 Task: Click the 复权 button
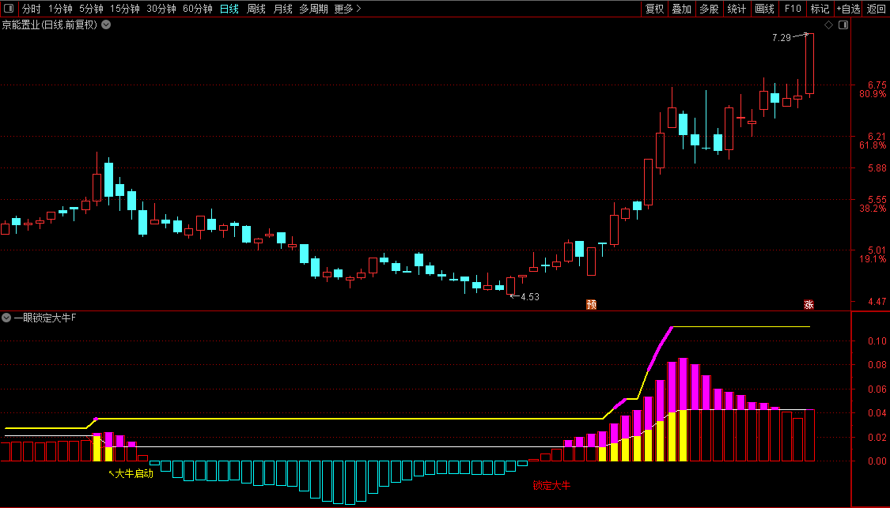tap(654, 9)
